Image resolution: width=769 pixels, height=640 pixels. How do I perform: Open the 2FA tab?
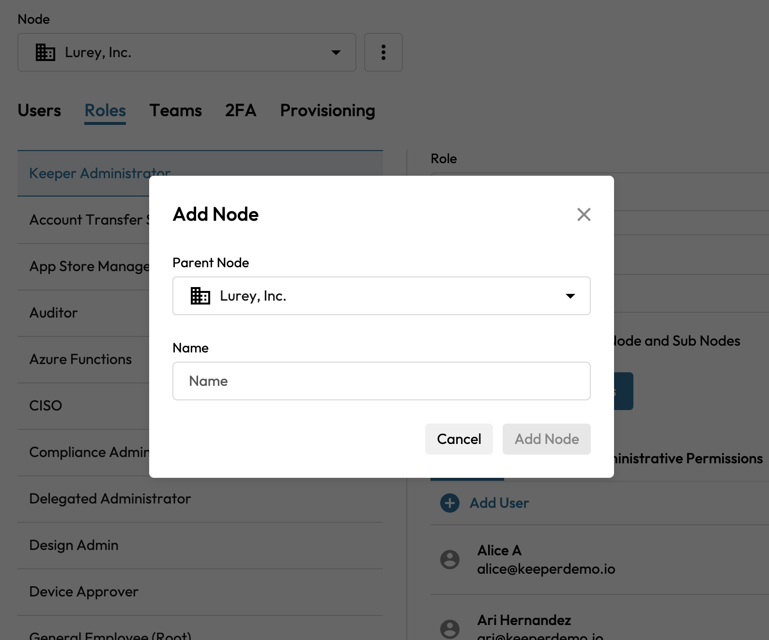point(240,110)
